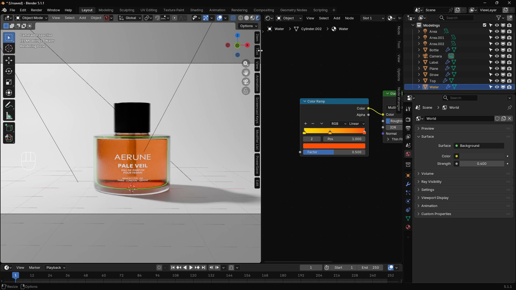Click the Background surface shader button
Viewport: 516px width, 290px height.
coord(479,146)
